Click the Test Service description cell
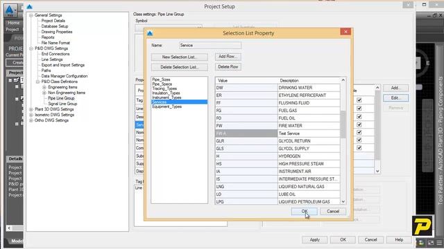Screen dimensions: 444x249 309,133
